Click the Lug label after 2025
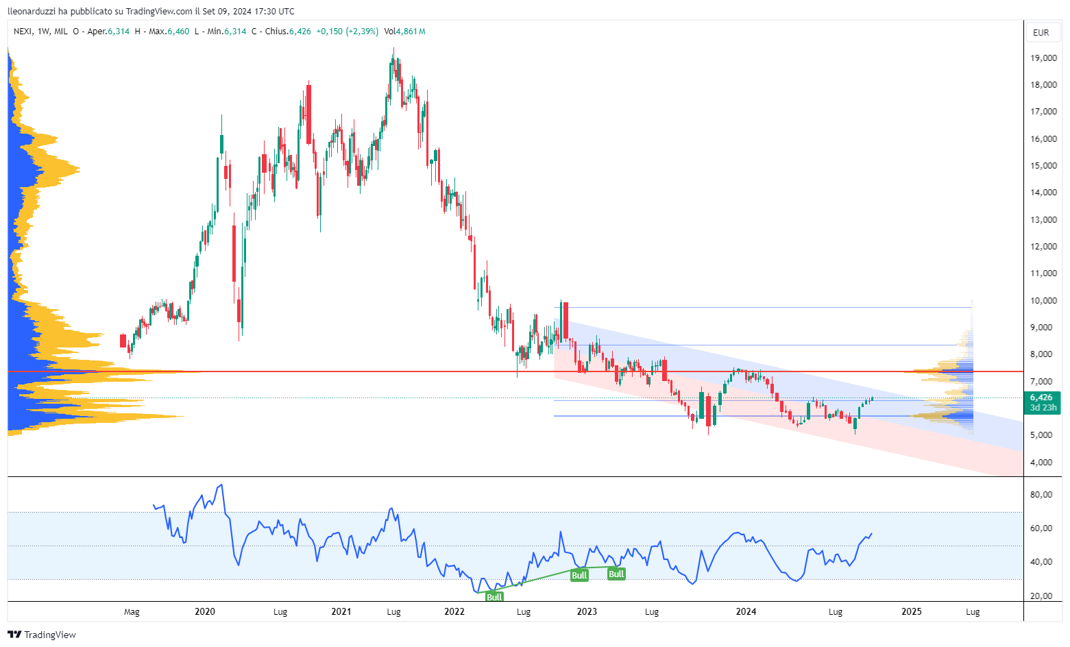This screenshot has height=647, width=1070. click(x=973, y=612)
